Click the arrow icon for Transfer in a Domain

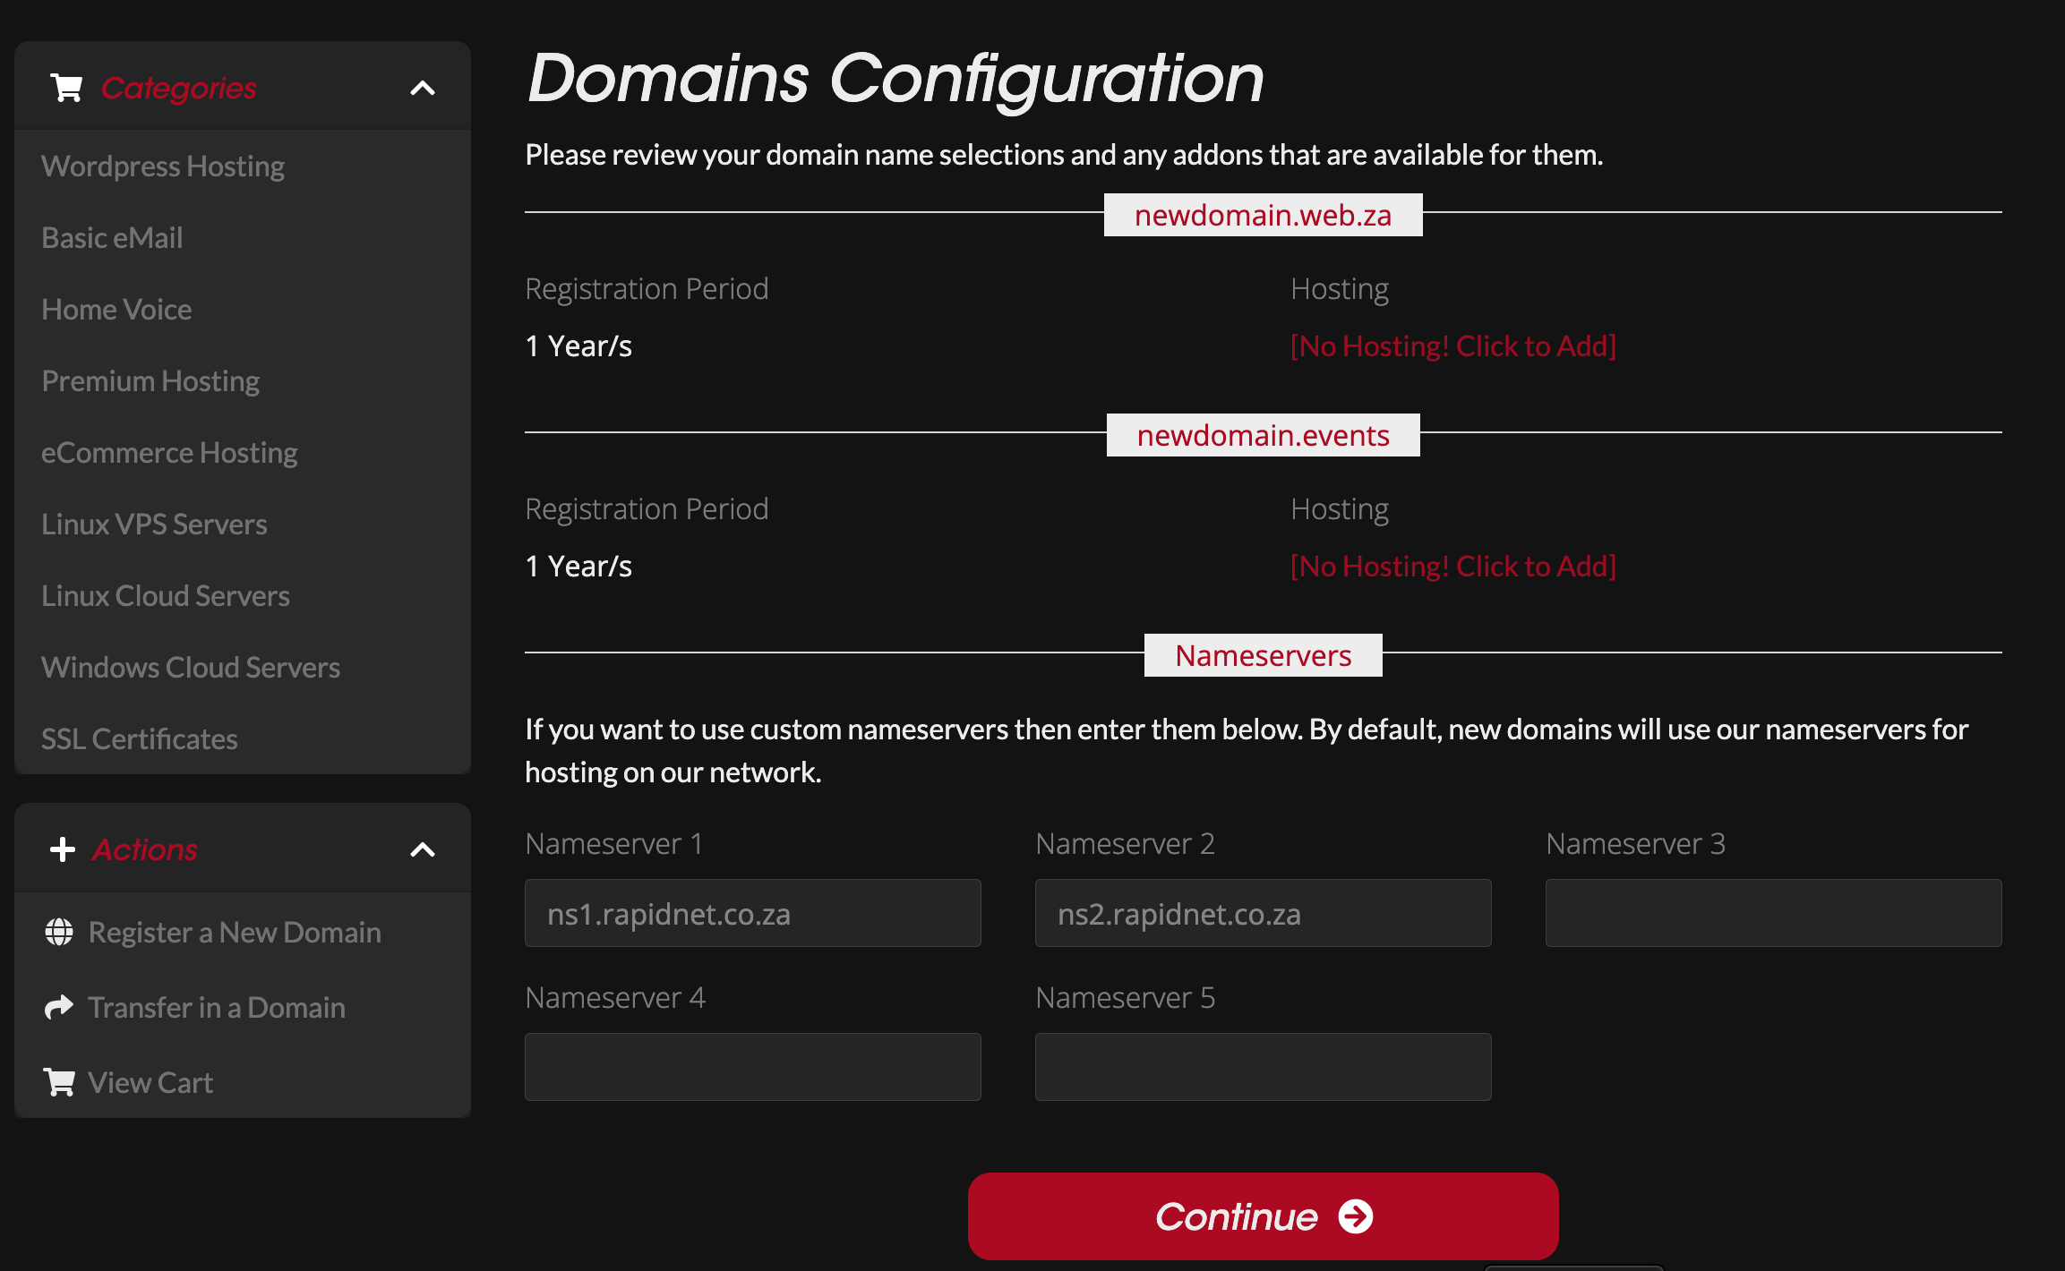tap(59, 1007)
